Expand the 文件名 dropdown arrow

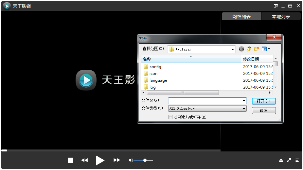pyautogui.click(x=244, y=101)
